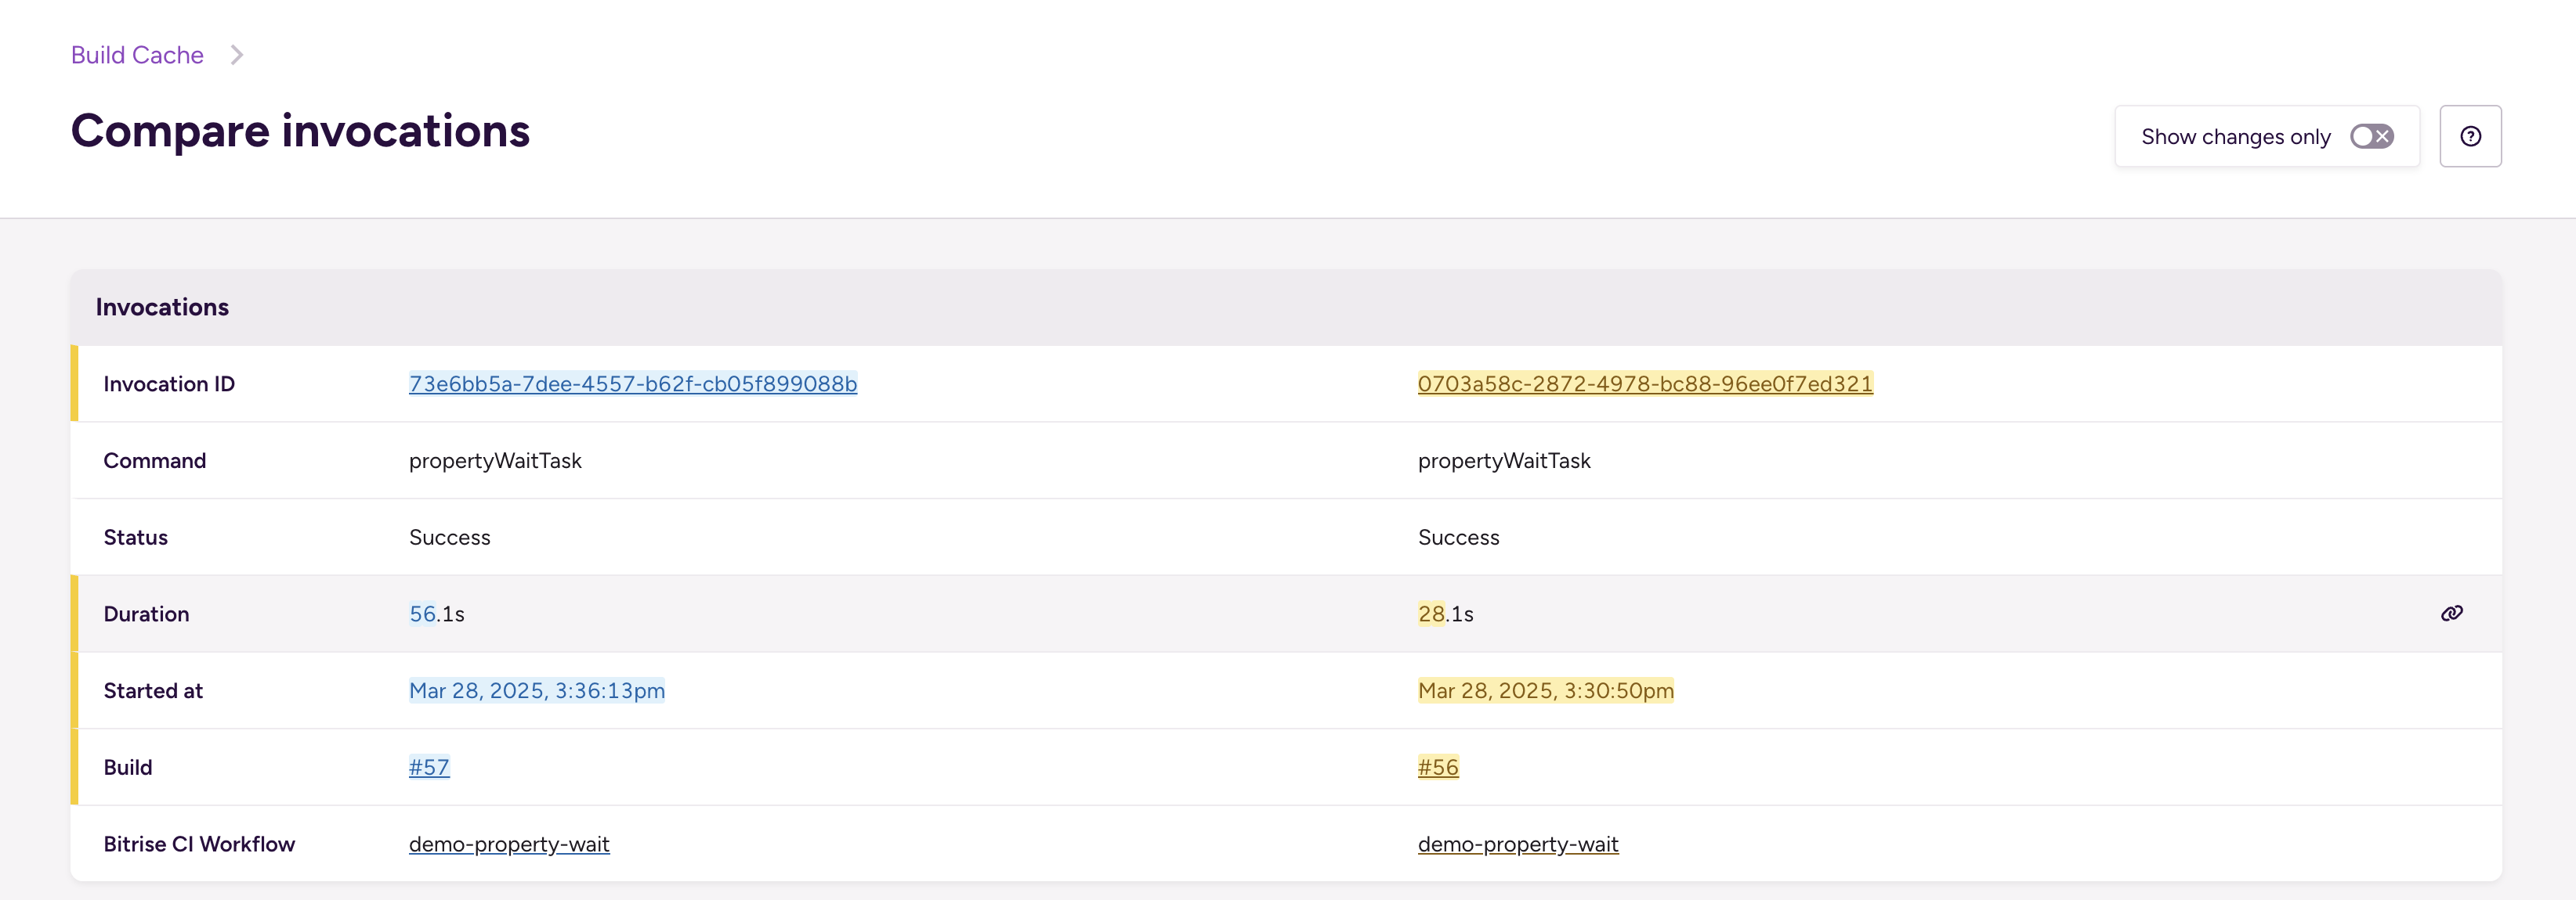Click the Compare invocations page heading
Screen dimensions: 2576x900
(x=300, y=131)
